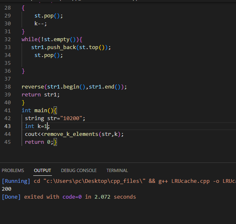This screenshot has width=236, height=224.
Task: Click the '200' output result line
Action: pos(7,189)
